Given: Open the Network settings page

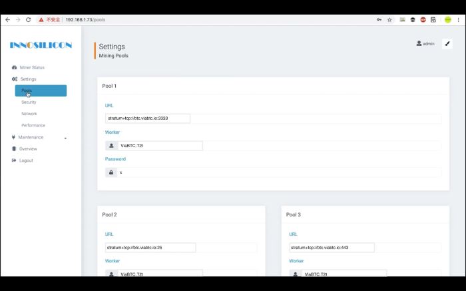Looking at the screenshot, I should point(29,114).
